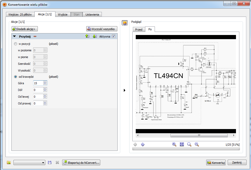Click 'Wyczyść wszystko' to clear actions
This screenshot has height=170, width=251.
click(102, 29)
